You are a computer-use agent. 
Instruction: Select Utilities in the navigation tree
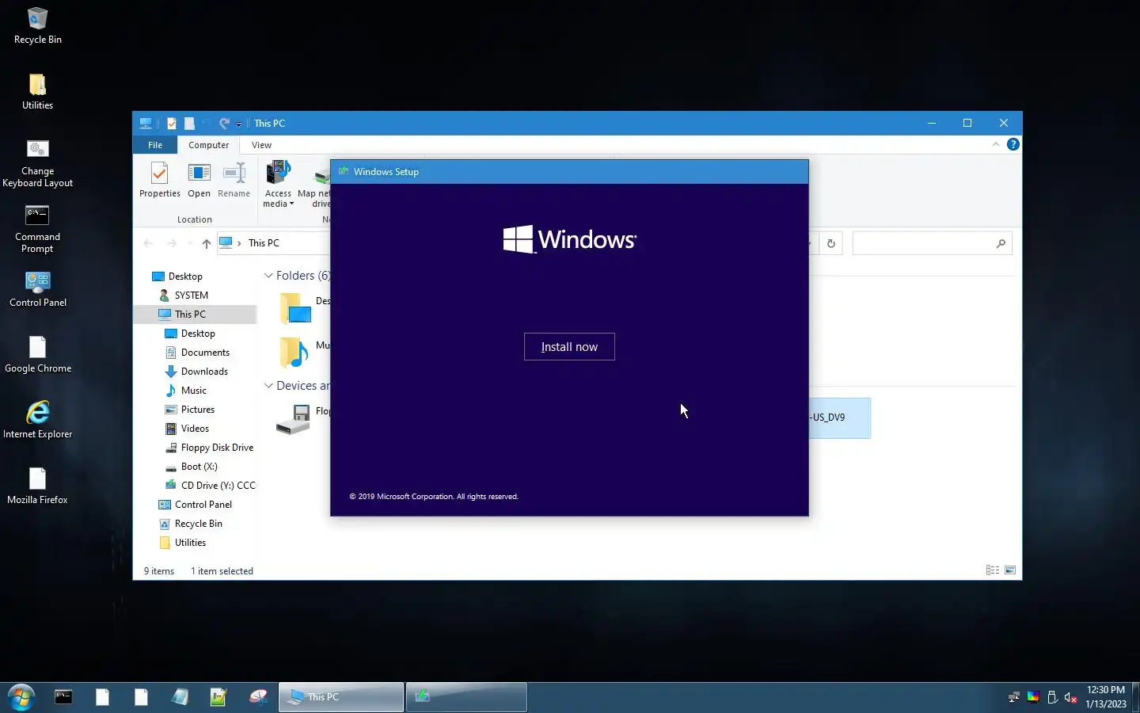[190, 543]
